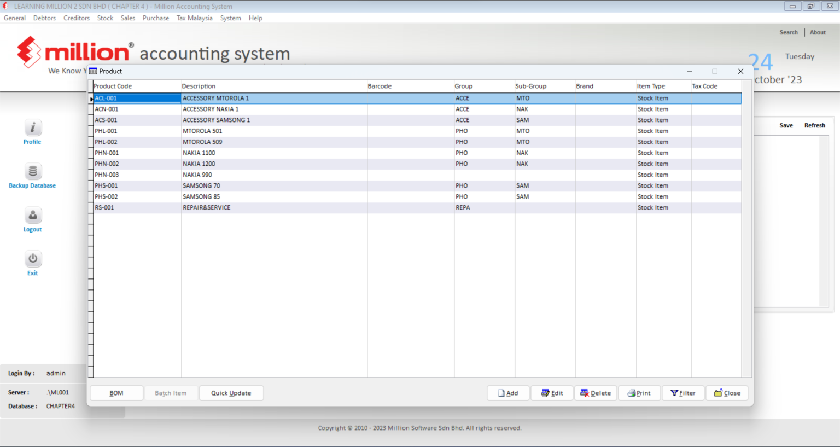Click the Backup Database icon

pyautogui.click(x=33, y=171)
